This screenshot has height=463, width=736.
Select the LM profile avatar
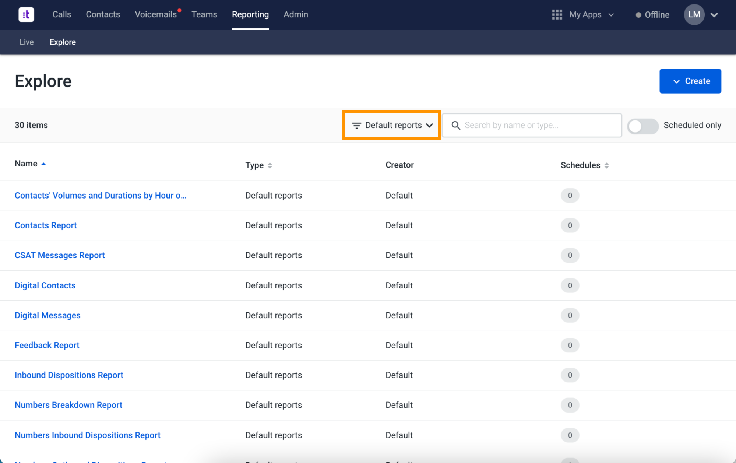[x=694, y=14]
